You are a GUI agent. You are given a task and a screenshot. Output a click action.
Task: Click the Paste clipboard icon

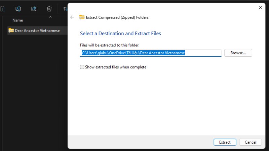point(3,9)
